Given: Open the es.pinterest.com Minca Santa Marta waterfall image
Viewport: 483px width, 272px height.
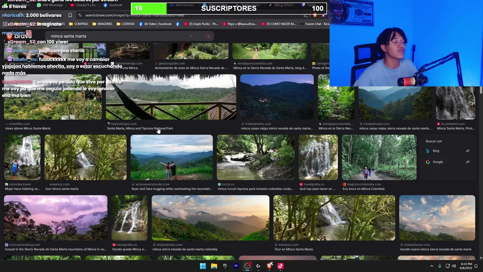Looking at the screenshot, I should [455, 103].
